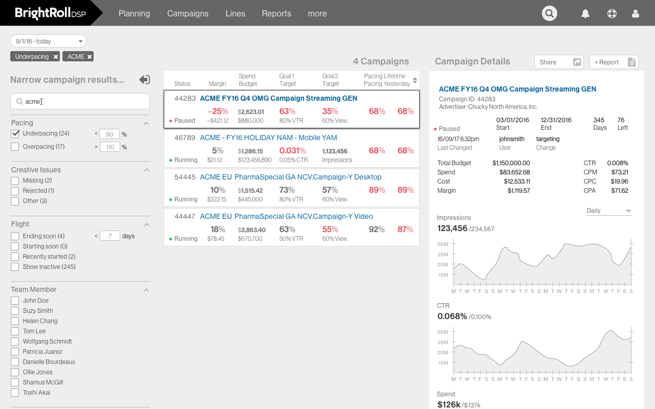Open campaign ACME - FY16 HOLIDAY NAM - Mobile YAM

(268, 138)
